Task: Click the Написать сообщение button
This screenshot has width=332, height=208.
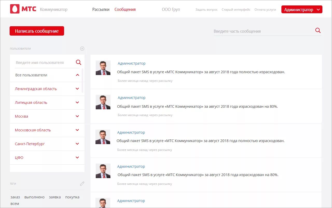Action: [37, 31]
